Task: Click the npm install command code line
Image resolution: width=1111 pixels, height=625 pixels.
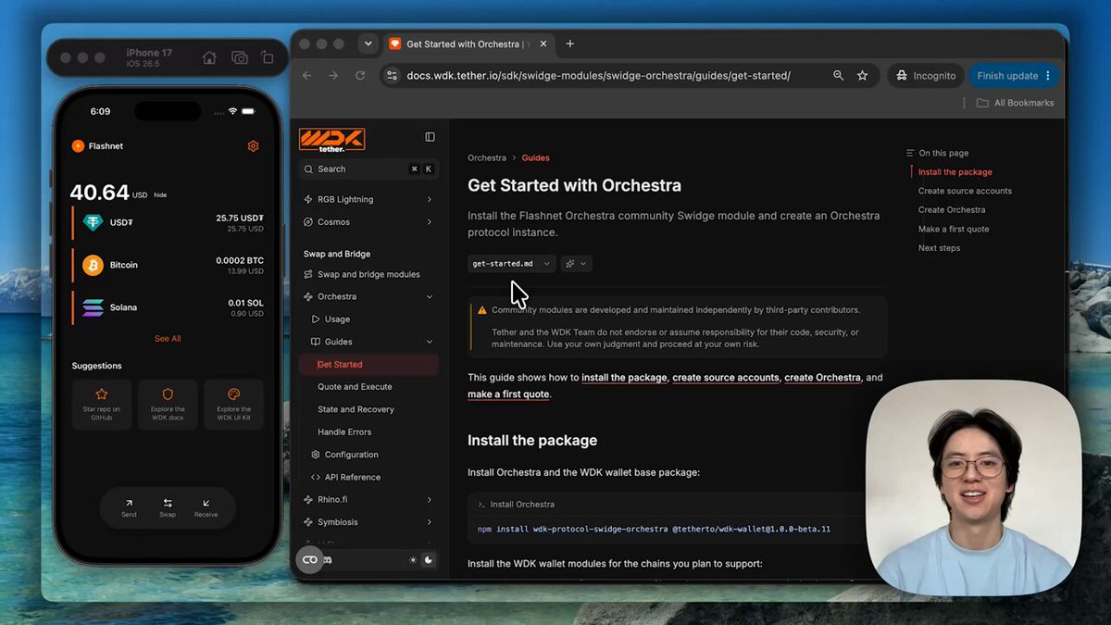Action: click(x=654, y=530)
